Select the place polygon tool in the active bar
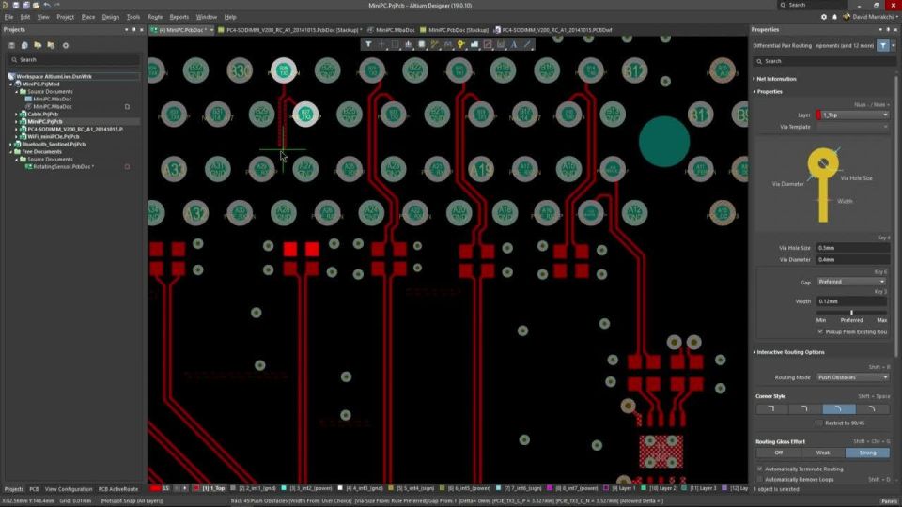The height and width of the screenshot is (507, 902). click(x=474, y=44)
